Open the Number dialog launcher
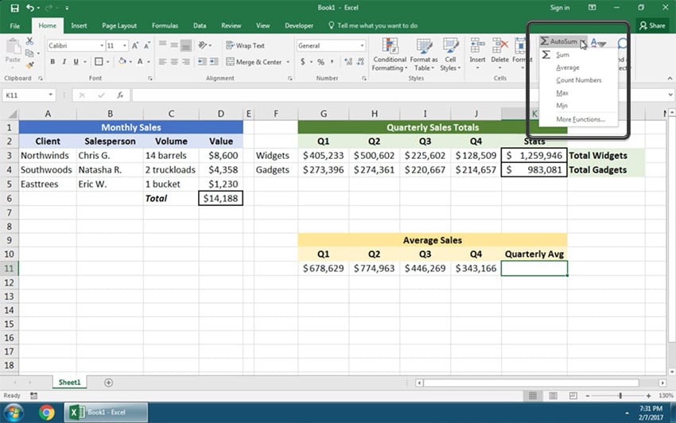This screenshot has height=423, width=676. tap(364, 79)
